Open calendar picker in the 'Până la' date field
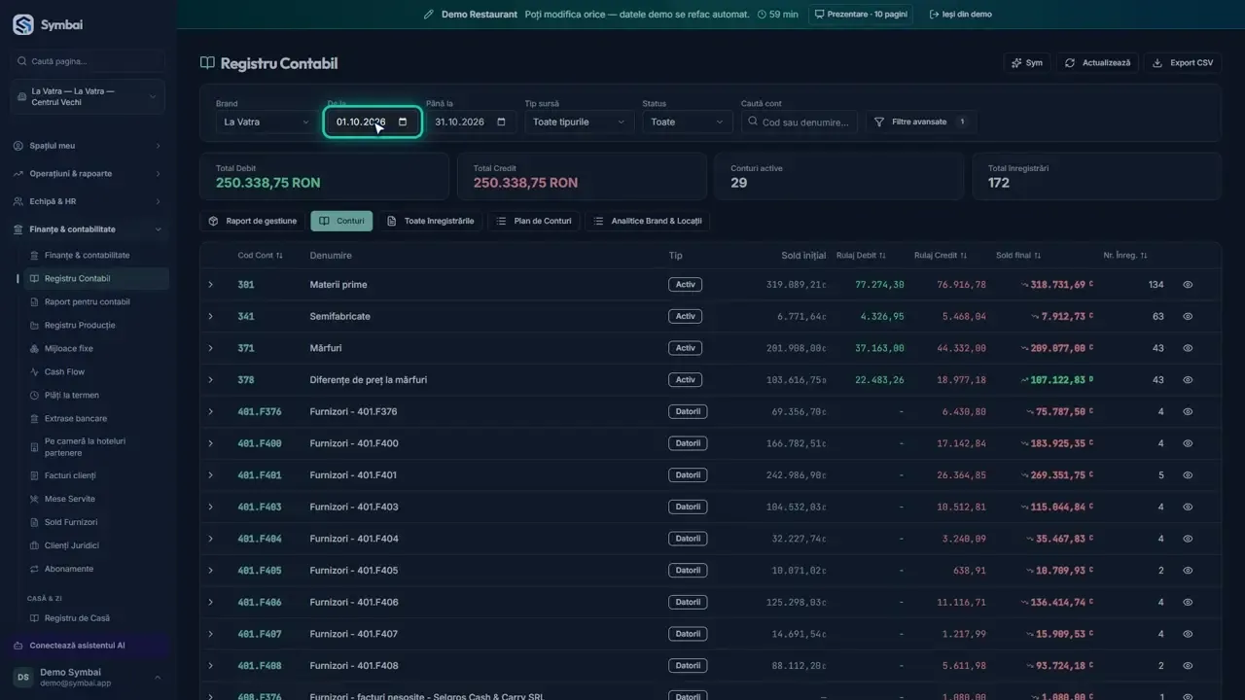Screen dimensions: 1245x700 [x=501, y=122]
